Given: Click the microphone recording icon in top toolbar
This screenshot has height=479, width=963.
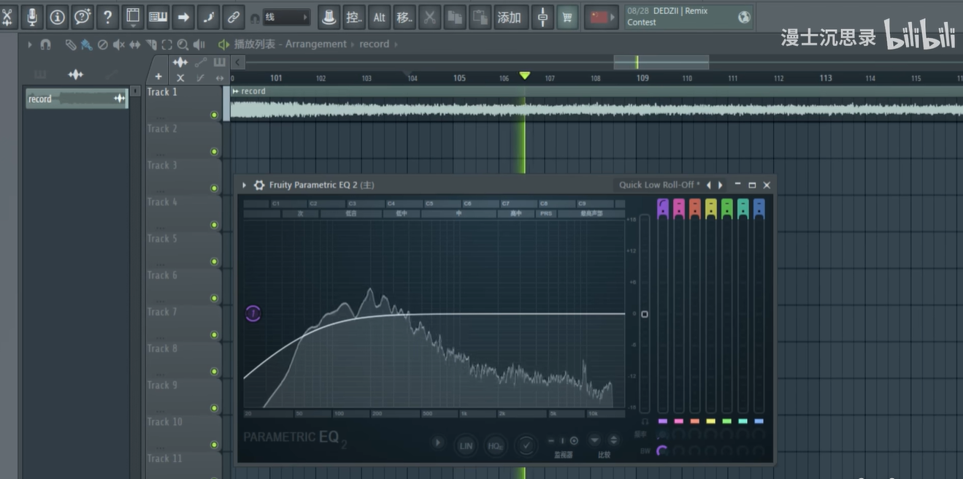Looking at the screenshot, I should [x=31, y=17].
